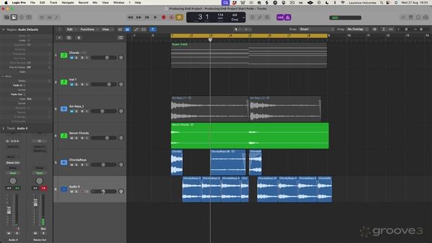Click bar 10 in the ruler

coord(349,36)
